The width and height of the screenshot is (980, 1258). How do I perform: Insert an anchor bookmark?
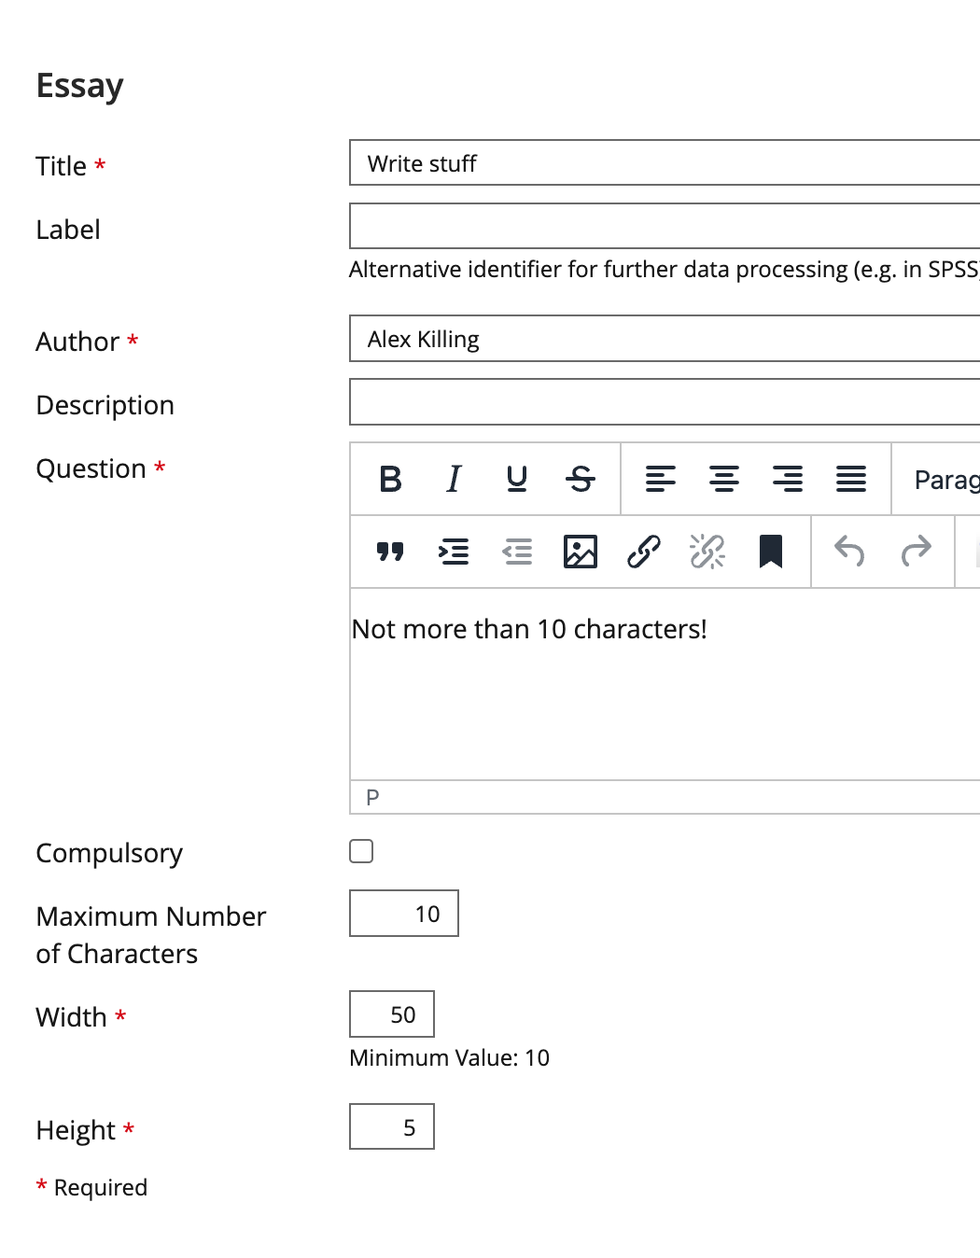pos(771,552)
